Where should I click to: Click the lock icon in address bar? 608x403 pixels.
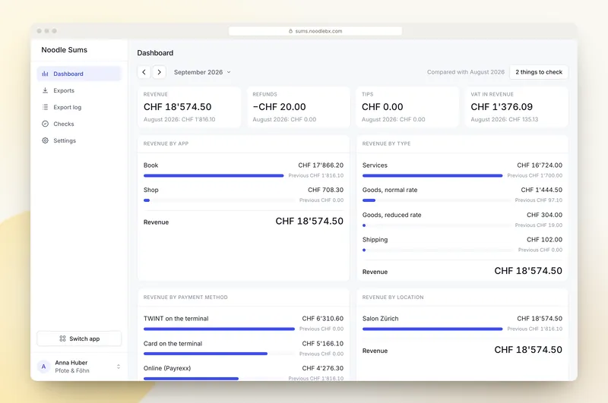tap(290, 31)
